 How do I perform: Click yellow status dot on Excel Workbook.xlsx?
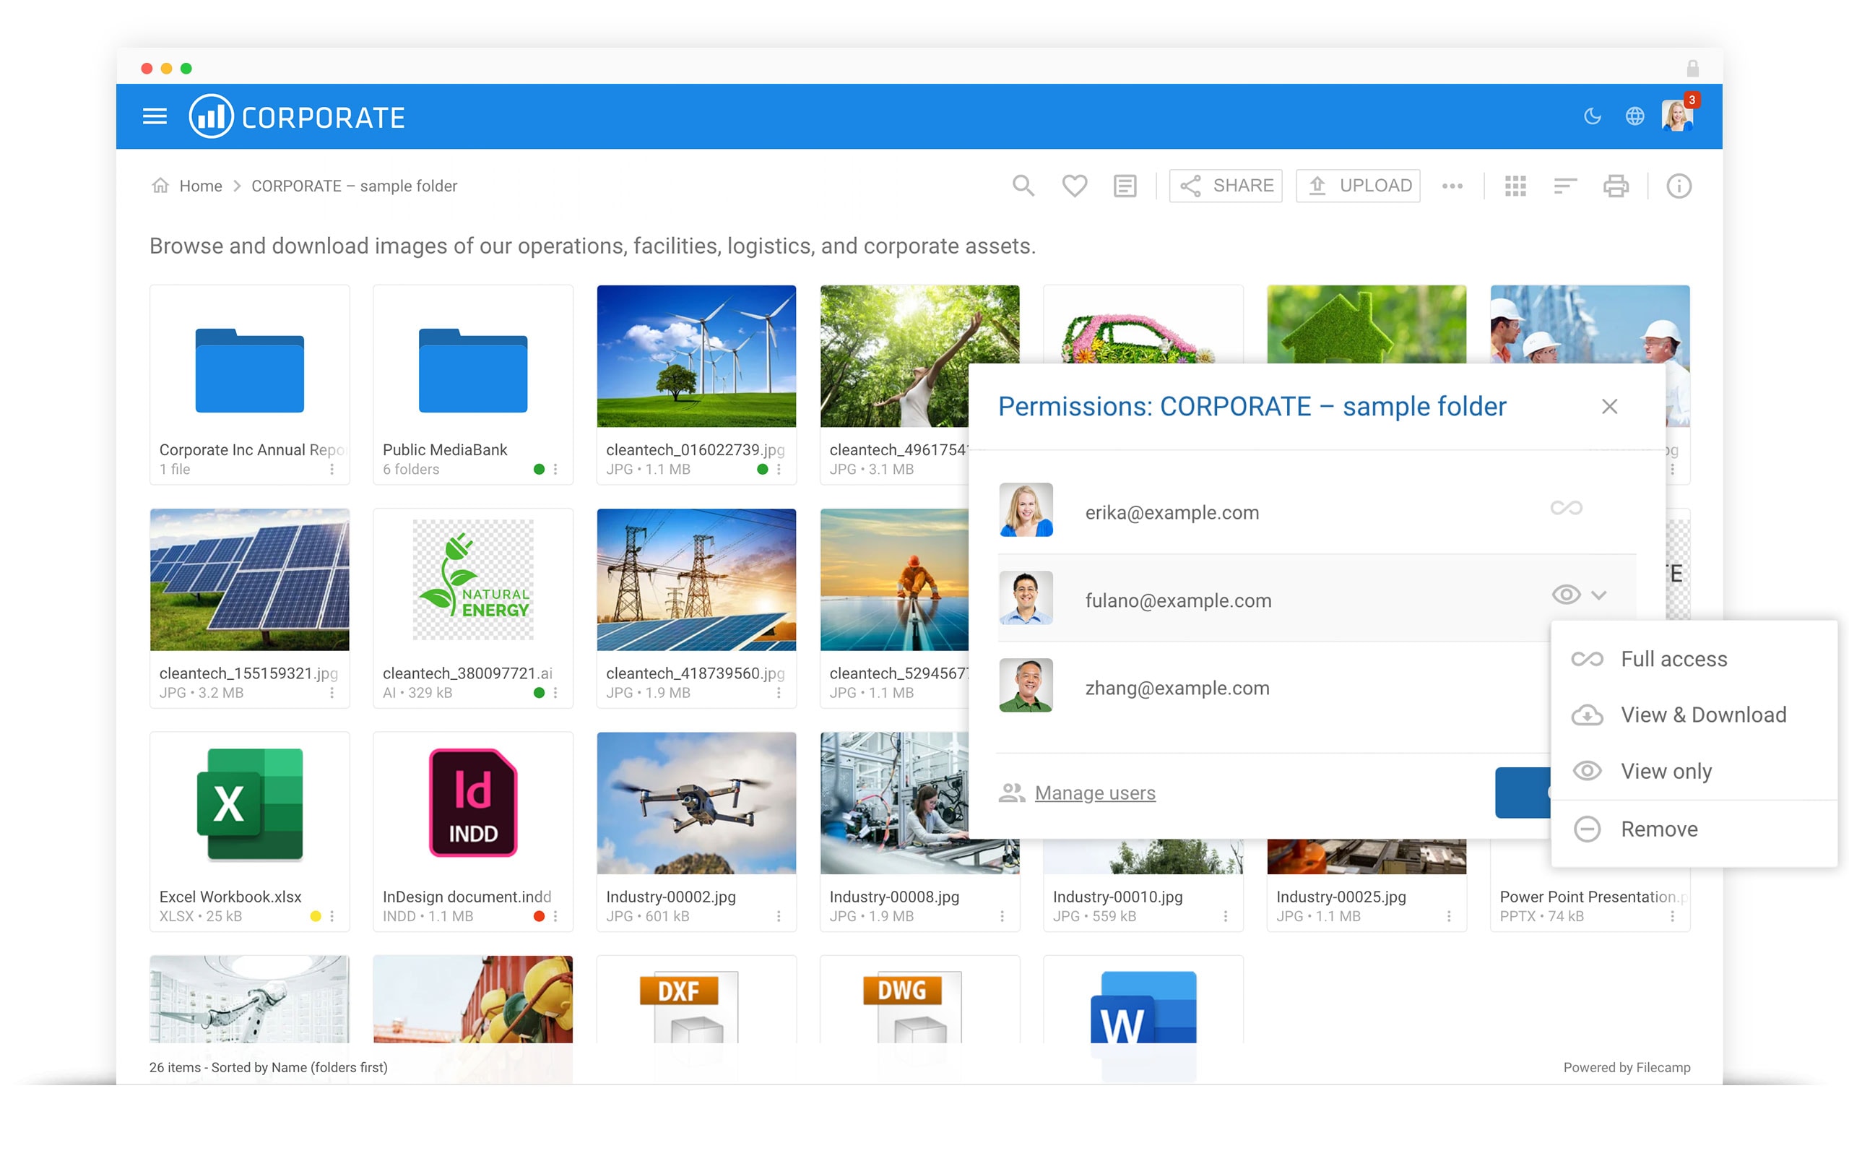316,916
